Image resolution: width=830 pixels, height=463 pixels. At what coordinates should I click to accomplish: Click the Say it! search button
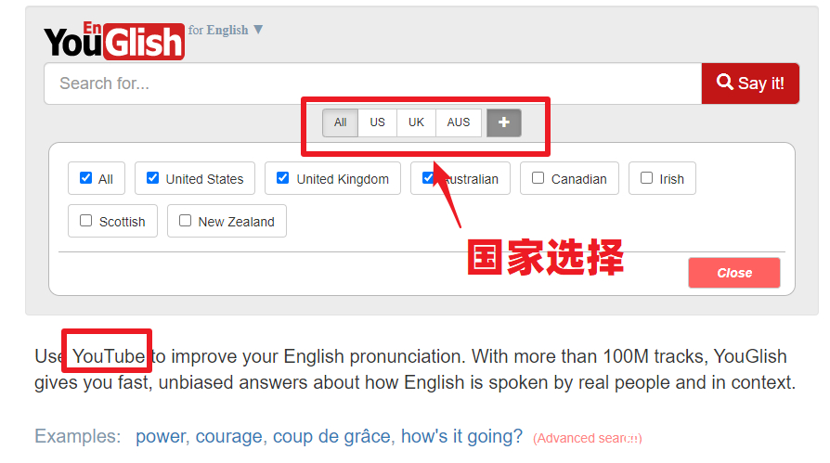pos(750,84)
